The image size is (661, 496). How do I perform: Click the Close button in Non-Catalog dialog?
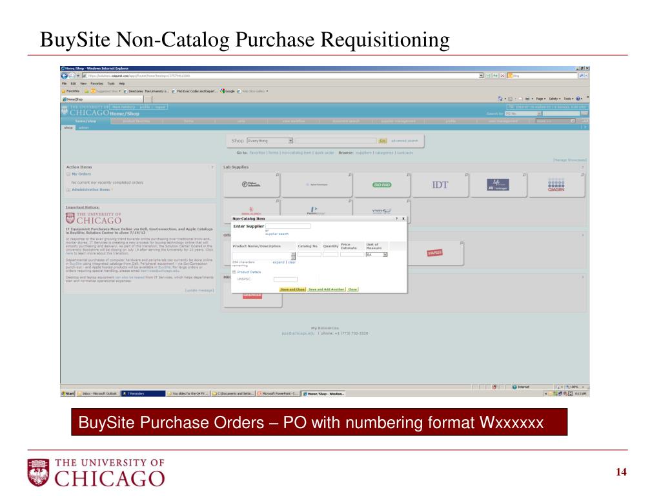click(353, 289)
